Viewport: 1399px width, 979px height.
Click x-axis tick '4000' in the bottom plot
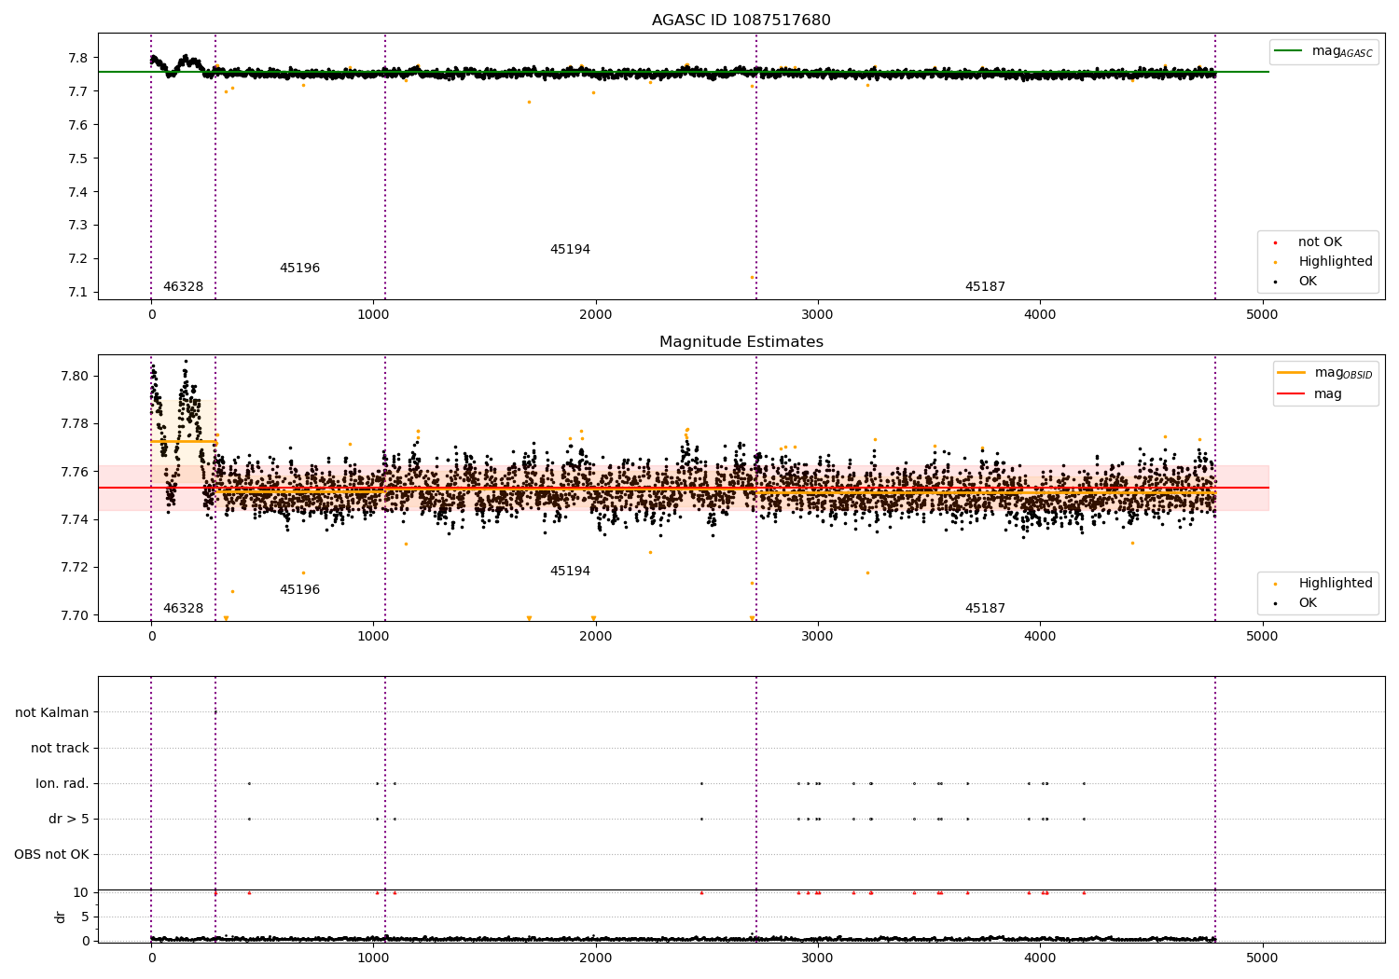pos(1040,958)
